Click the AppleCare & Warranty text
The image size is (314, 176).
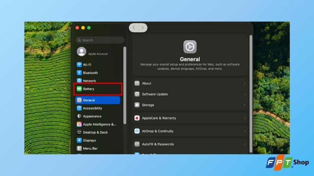[159, 118]
